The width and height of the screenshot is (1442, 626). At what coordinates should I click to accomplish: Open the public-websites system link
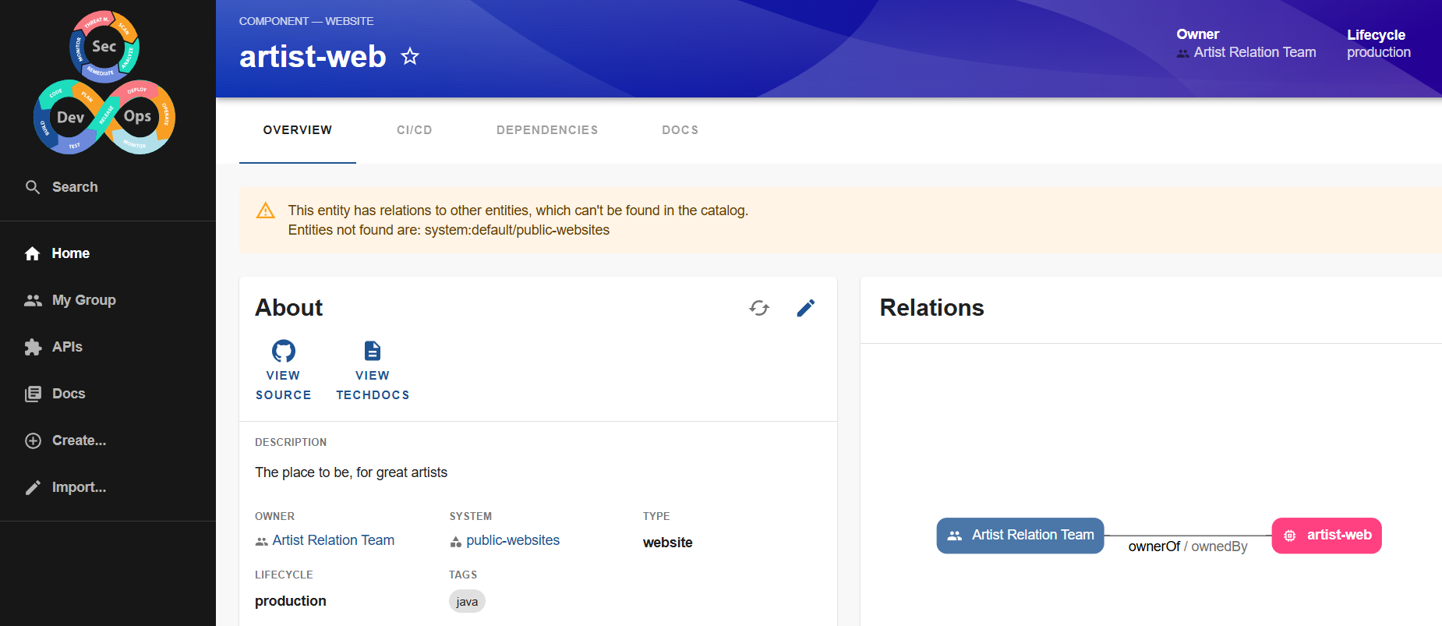512,540
